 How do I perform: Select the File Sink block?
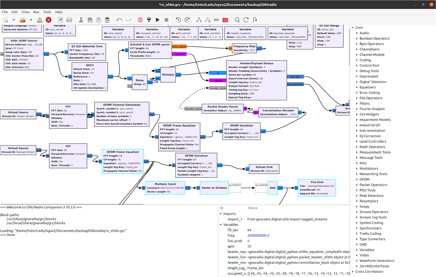pos(317,188)
